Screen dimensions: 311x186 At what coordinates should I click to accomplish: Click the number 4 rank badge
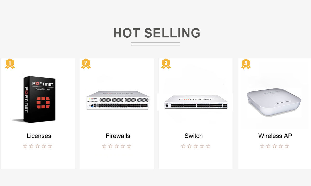point(246,63)
